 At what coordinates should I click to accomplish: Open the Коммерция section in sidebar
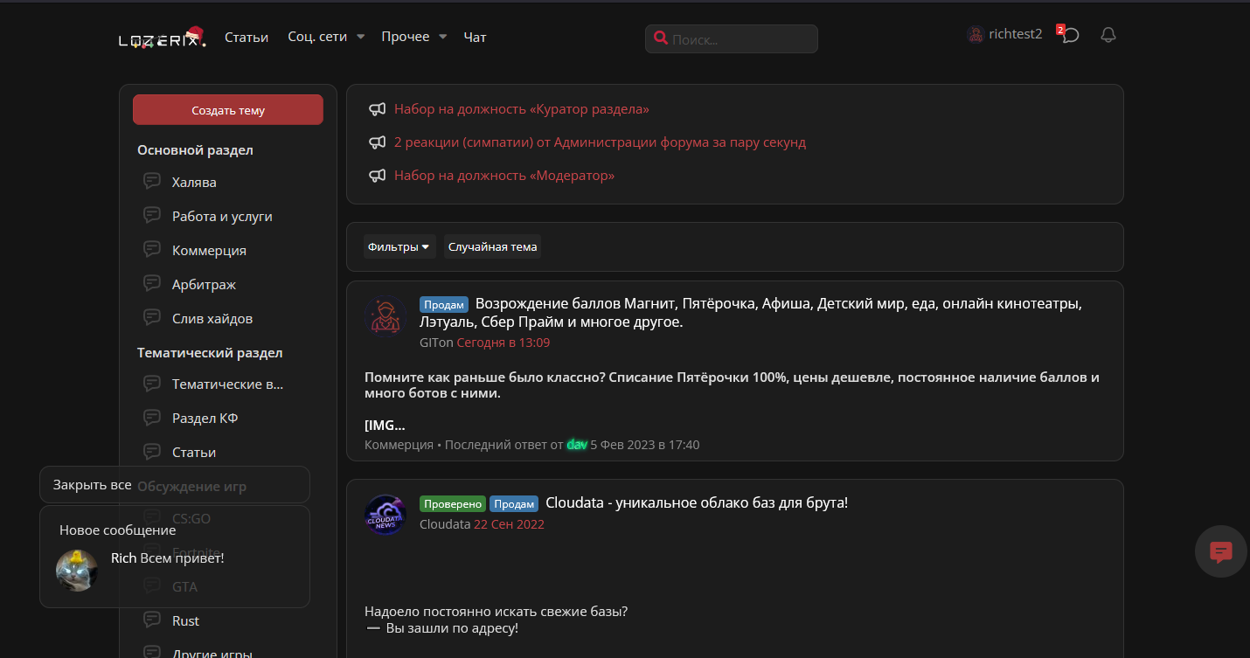pos(209,250)
